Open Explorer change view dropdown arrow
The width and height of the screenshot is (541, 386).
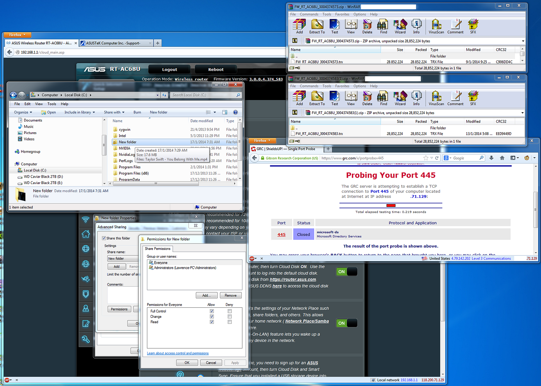click(x=215, y=112)
